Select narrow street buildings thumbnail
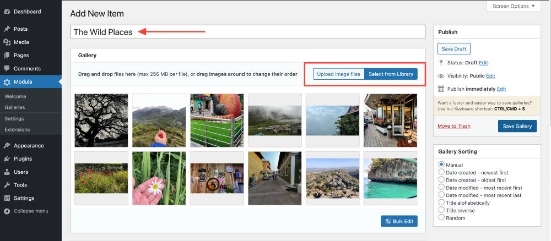Image resolution: width=551 pixels, height=241 pixels. [274, 178]
